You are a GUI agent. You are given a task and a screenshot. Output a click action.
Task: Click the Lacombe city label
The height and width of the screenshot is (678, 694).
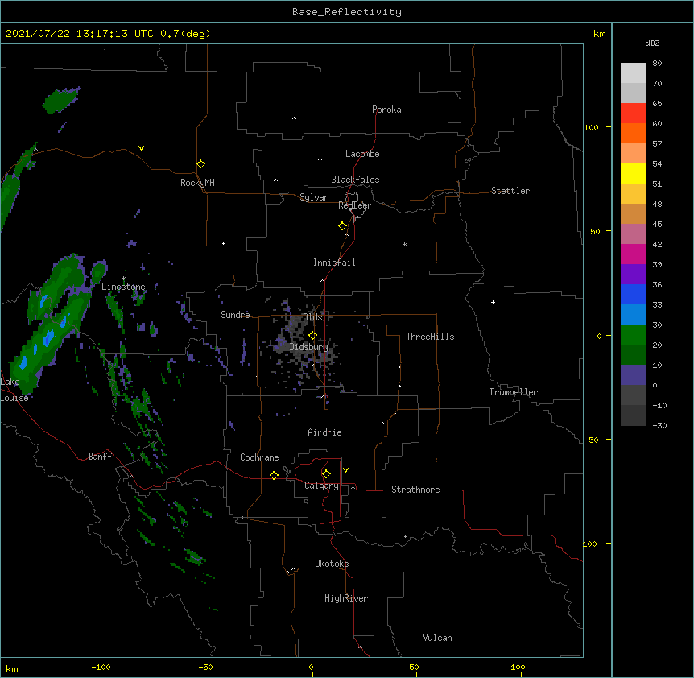pos(362,154)
